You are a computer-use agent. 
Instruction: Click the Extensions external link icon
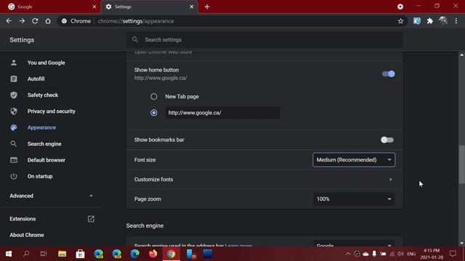(x=91, y=219)
